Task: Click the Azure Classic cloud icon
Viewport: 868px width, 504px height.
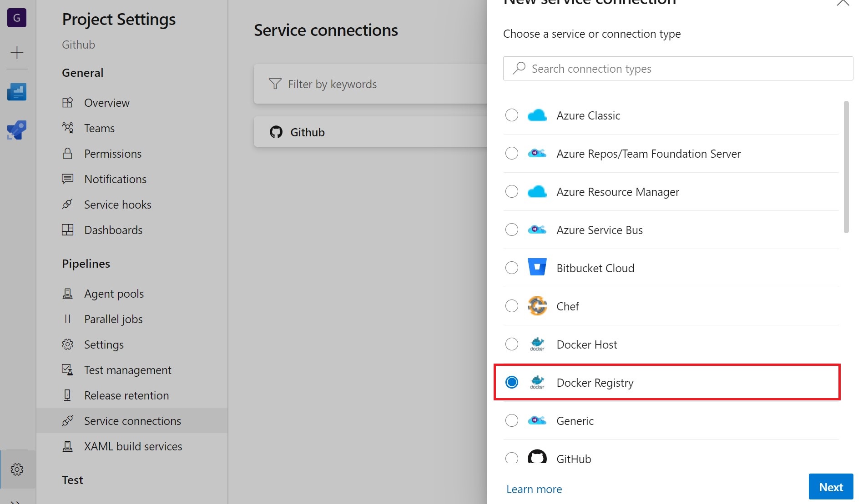Action: [x=537, y=115]
